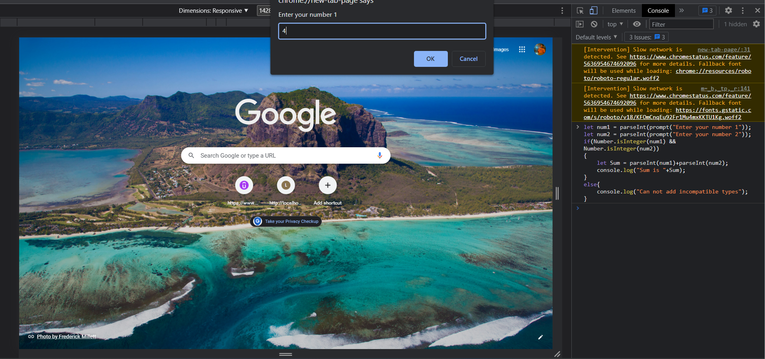Image resolution: width=765 pixels, height=359 pixels.
Task: Switch to the Console tab
Action: [x=658, y=11]
